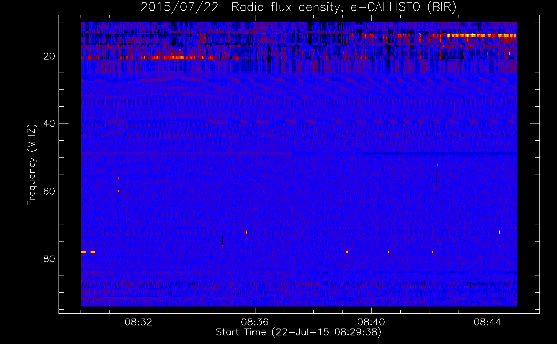Click the 60 MHz frequency tick label
Image resolution: width=557 pixels, height=344 pixels.
tap(49, 191)
